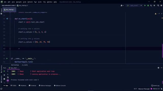This screenshot has width=163, height=91.
Task: Open the View menu
Action: point(13,2)
